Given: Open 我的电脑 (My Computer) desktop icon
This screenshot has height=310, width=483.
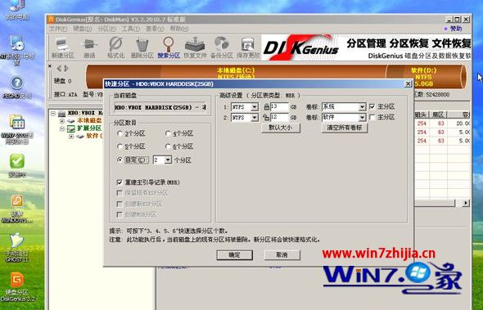Looking at the screenshot, I should pyautogui.click(x=17, y=10).
